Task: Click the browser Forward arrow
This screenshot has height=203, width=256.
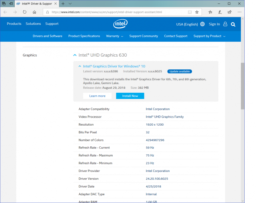Action: click(x=15, y=12)
